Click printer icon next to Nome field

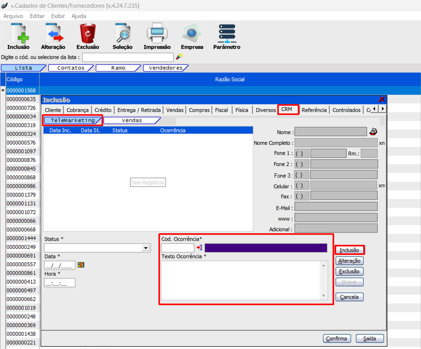[x=373, y=132]
